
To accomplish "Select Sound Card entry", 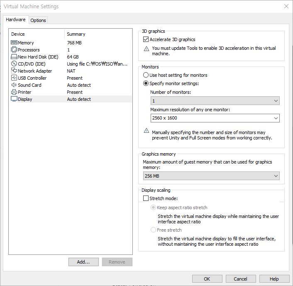I will click(x=29, y=85).
